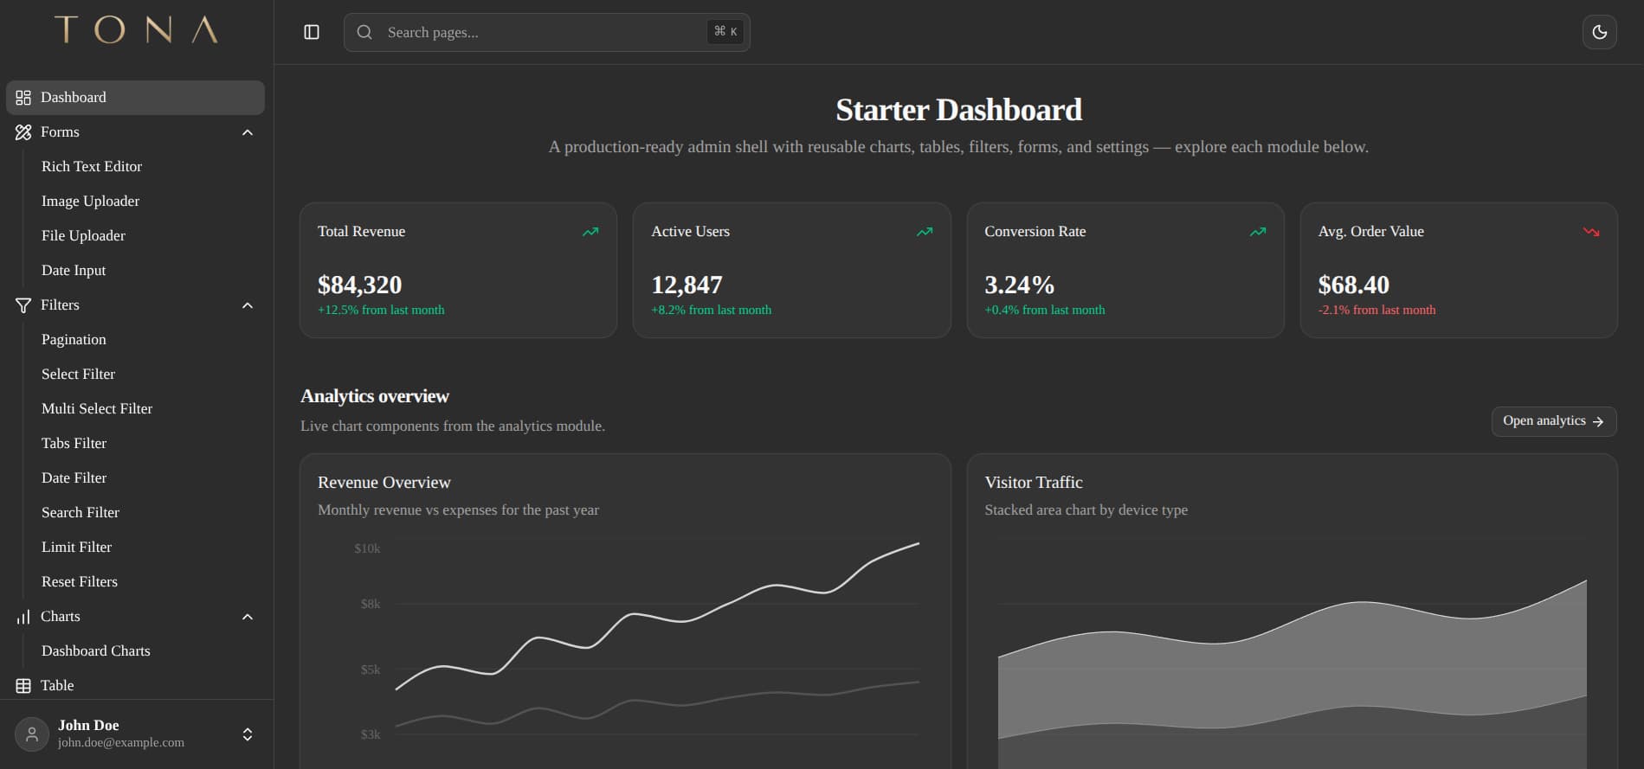Click the 3.24% conversion value
Viewport: 1644px width, 769px height.
(x=1020, y=285)
